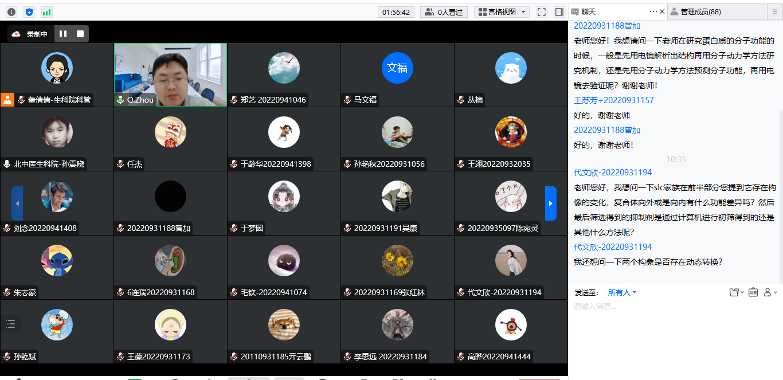Open the chat announcement (公告) icon
Image resolution: width=783 pixels, height=380 pixels.
pos(753,292)
